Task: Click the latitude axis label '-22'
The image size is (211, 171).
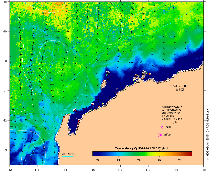Action: tap(4, 120)
